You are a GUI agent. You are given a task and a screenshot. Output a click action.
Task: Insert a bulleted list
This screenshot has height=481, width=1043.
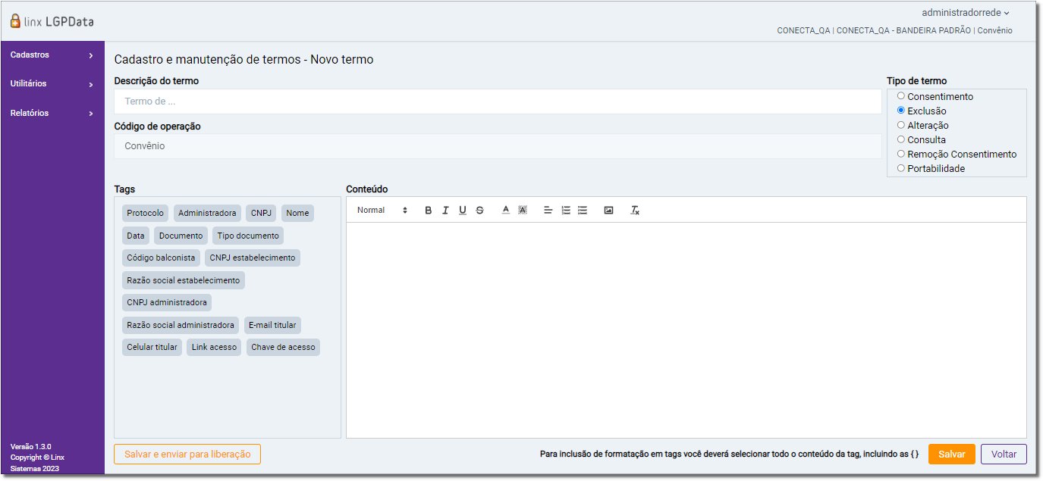[x=583, y=211]
